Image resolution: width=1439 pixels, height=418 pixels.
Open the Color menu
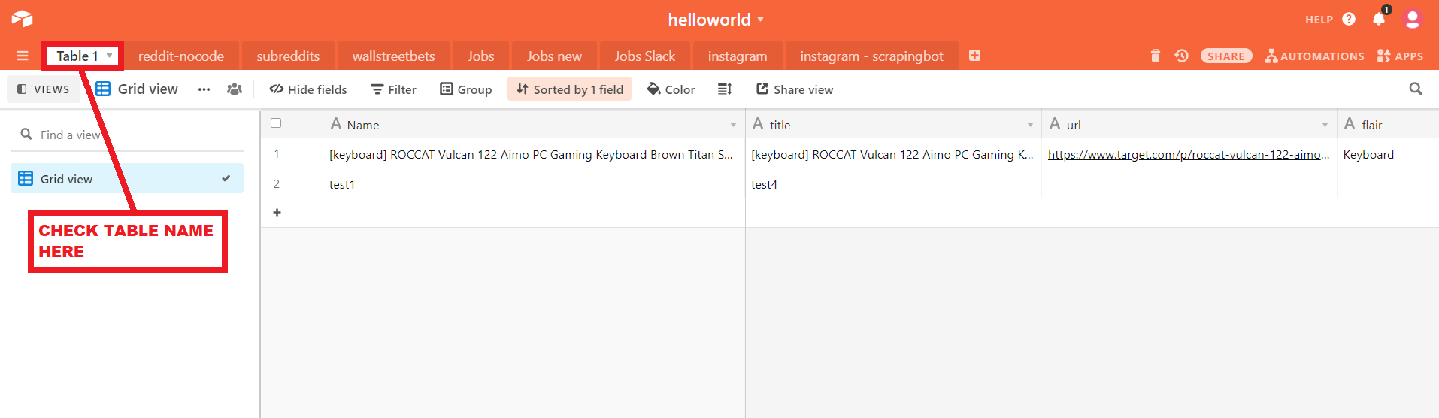tap(671, 89)
